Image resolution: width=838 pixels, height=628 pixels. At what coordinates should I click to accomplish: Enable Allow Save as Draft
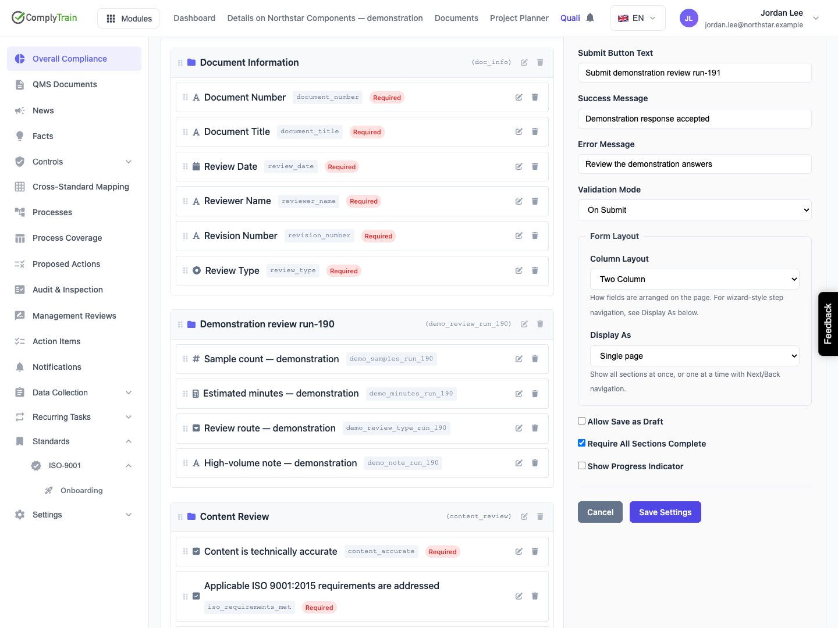(x=581, y=421)
